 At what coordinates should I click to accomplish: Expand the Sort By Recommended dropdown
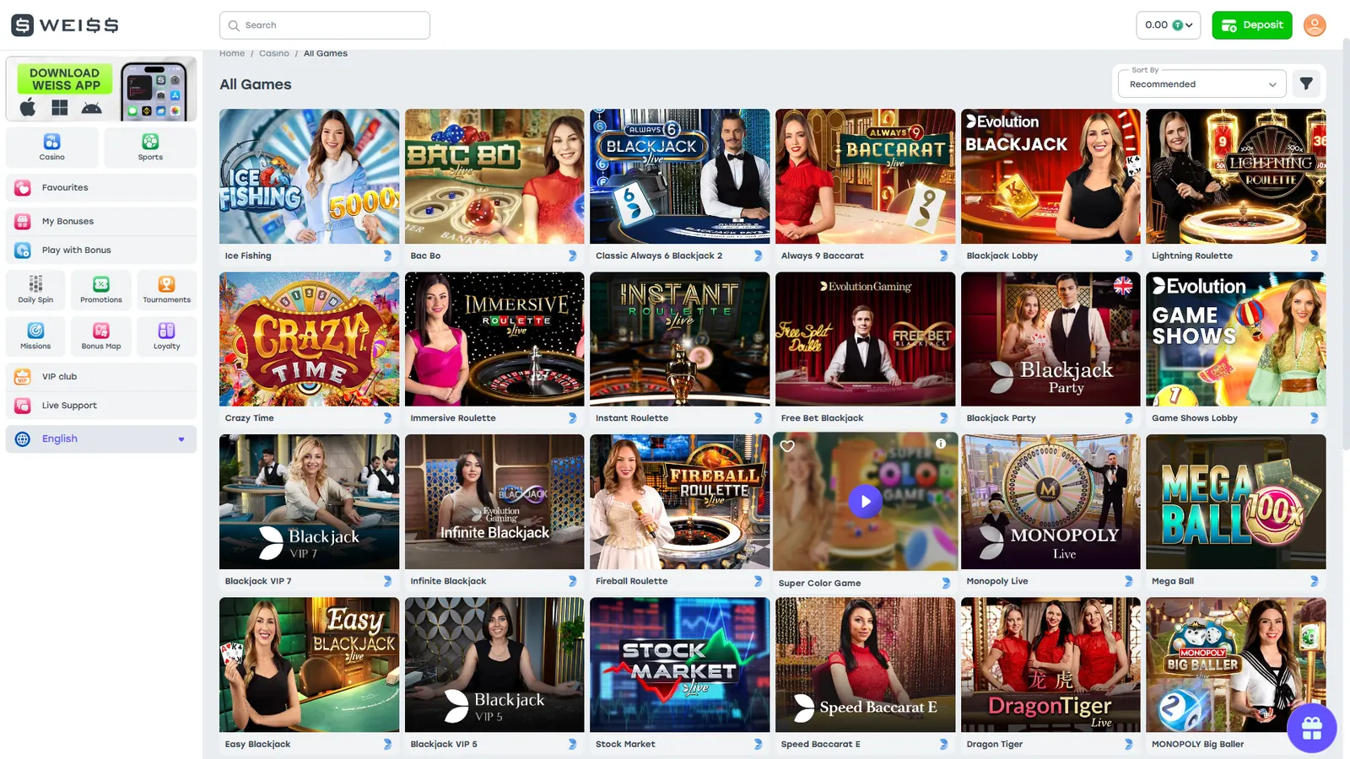coord(1201,83)
